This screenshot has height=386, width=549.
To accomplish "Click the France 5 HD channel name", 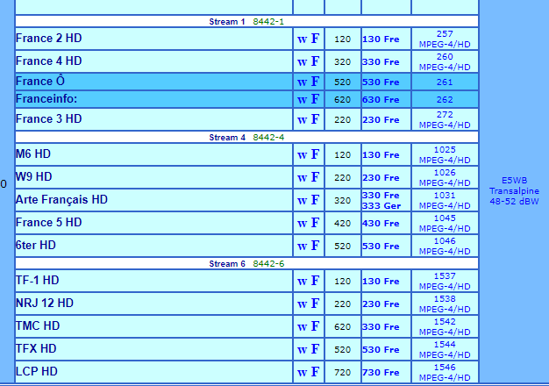I will click(48, 223).
